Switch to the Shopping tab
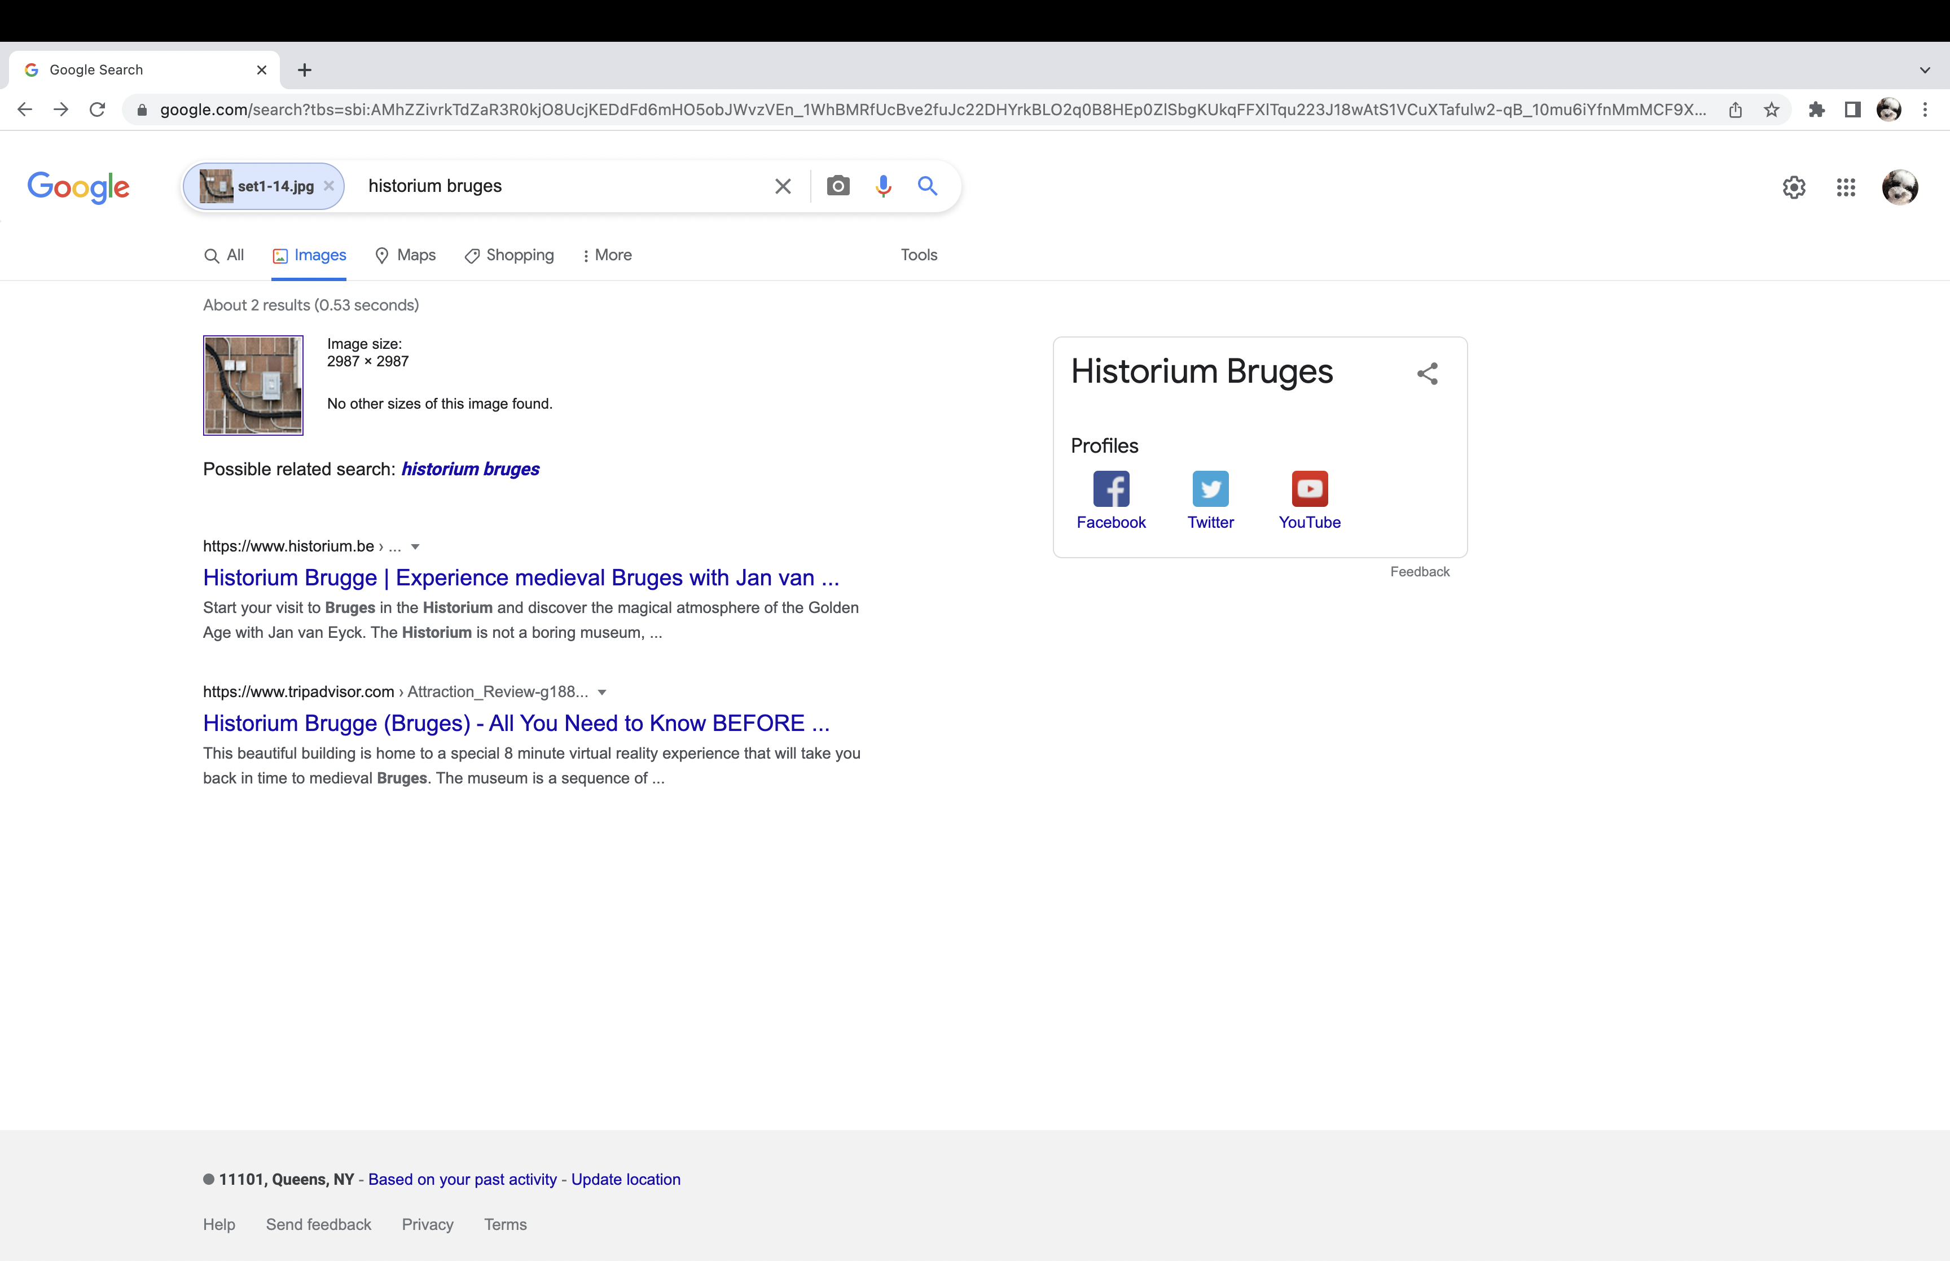Viewport: 1950px width, 1261px height. coord(509,256)
